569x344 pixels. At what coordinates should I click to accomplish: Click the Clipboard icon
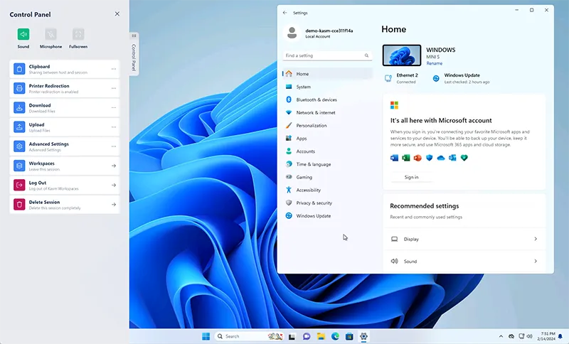[x=19, y=69]
